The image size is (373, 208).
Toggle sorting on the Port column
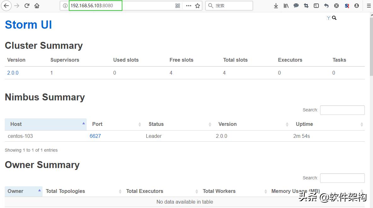tap(140, 124)
